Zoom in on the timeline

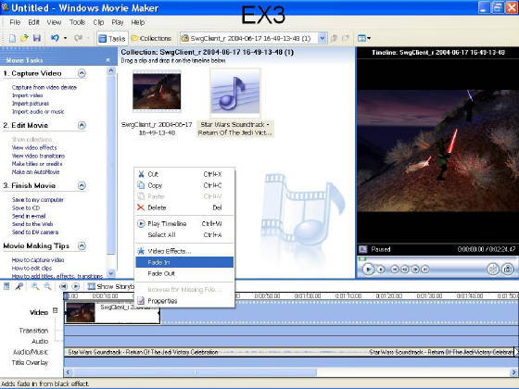click(35, 286)
